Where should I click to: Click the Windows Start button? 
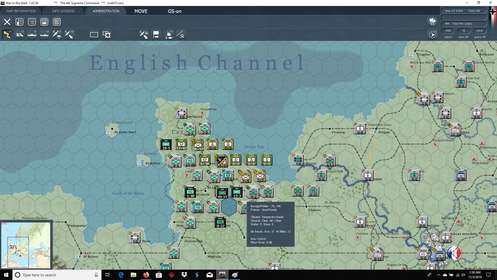pos(6,275)
